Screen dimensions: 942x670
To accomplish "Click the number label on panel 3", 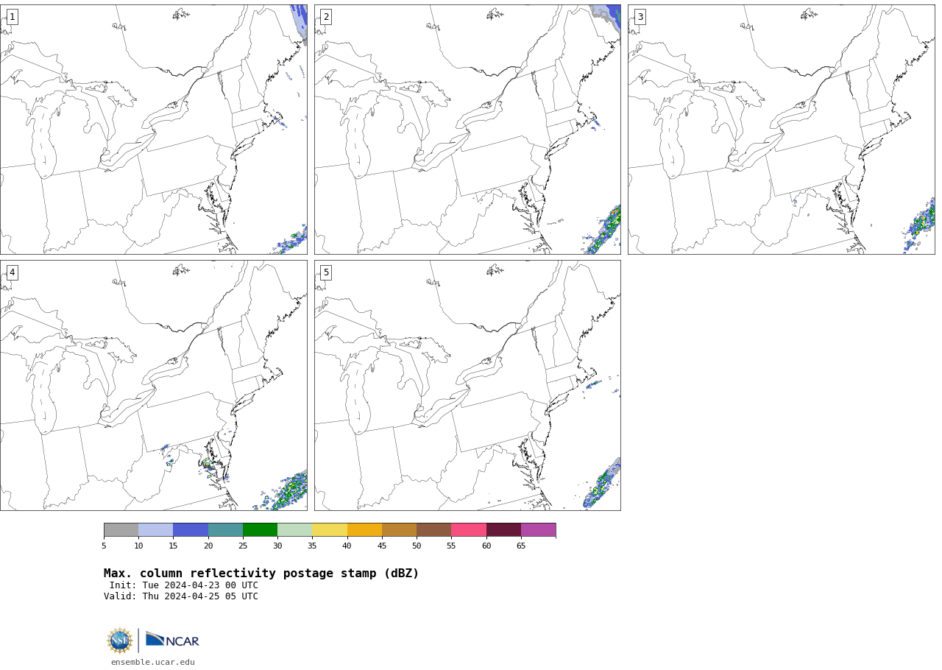I will [640, 17].
